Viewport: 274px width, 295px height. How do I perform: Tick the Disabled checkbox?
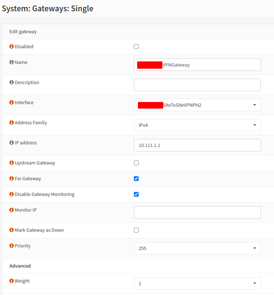(136, 47)
